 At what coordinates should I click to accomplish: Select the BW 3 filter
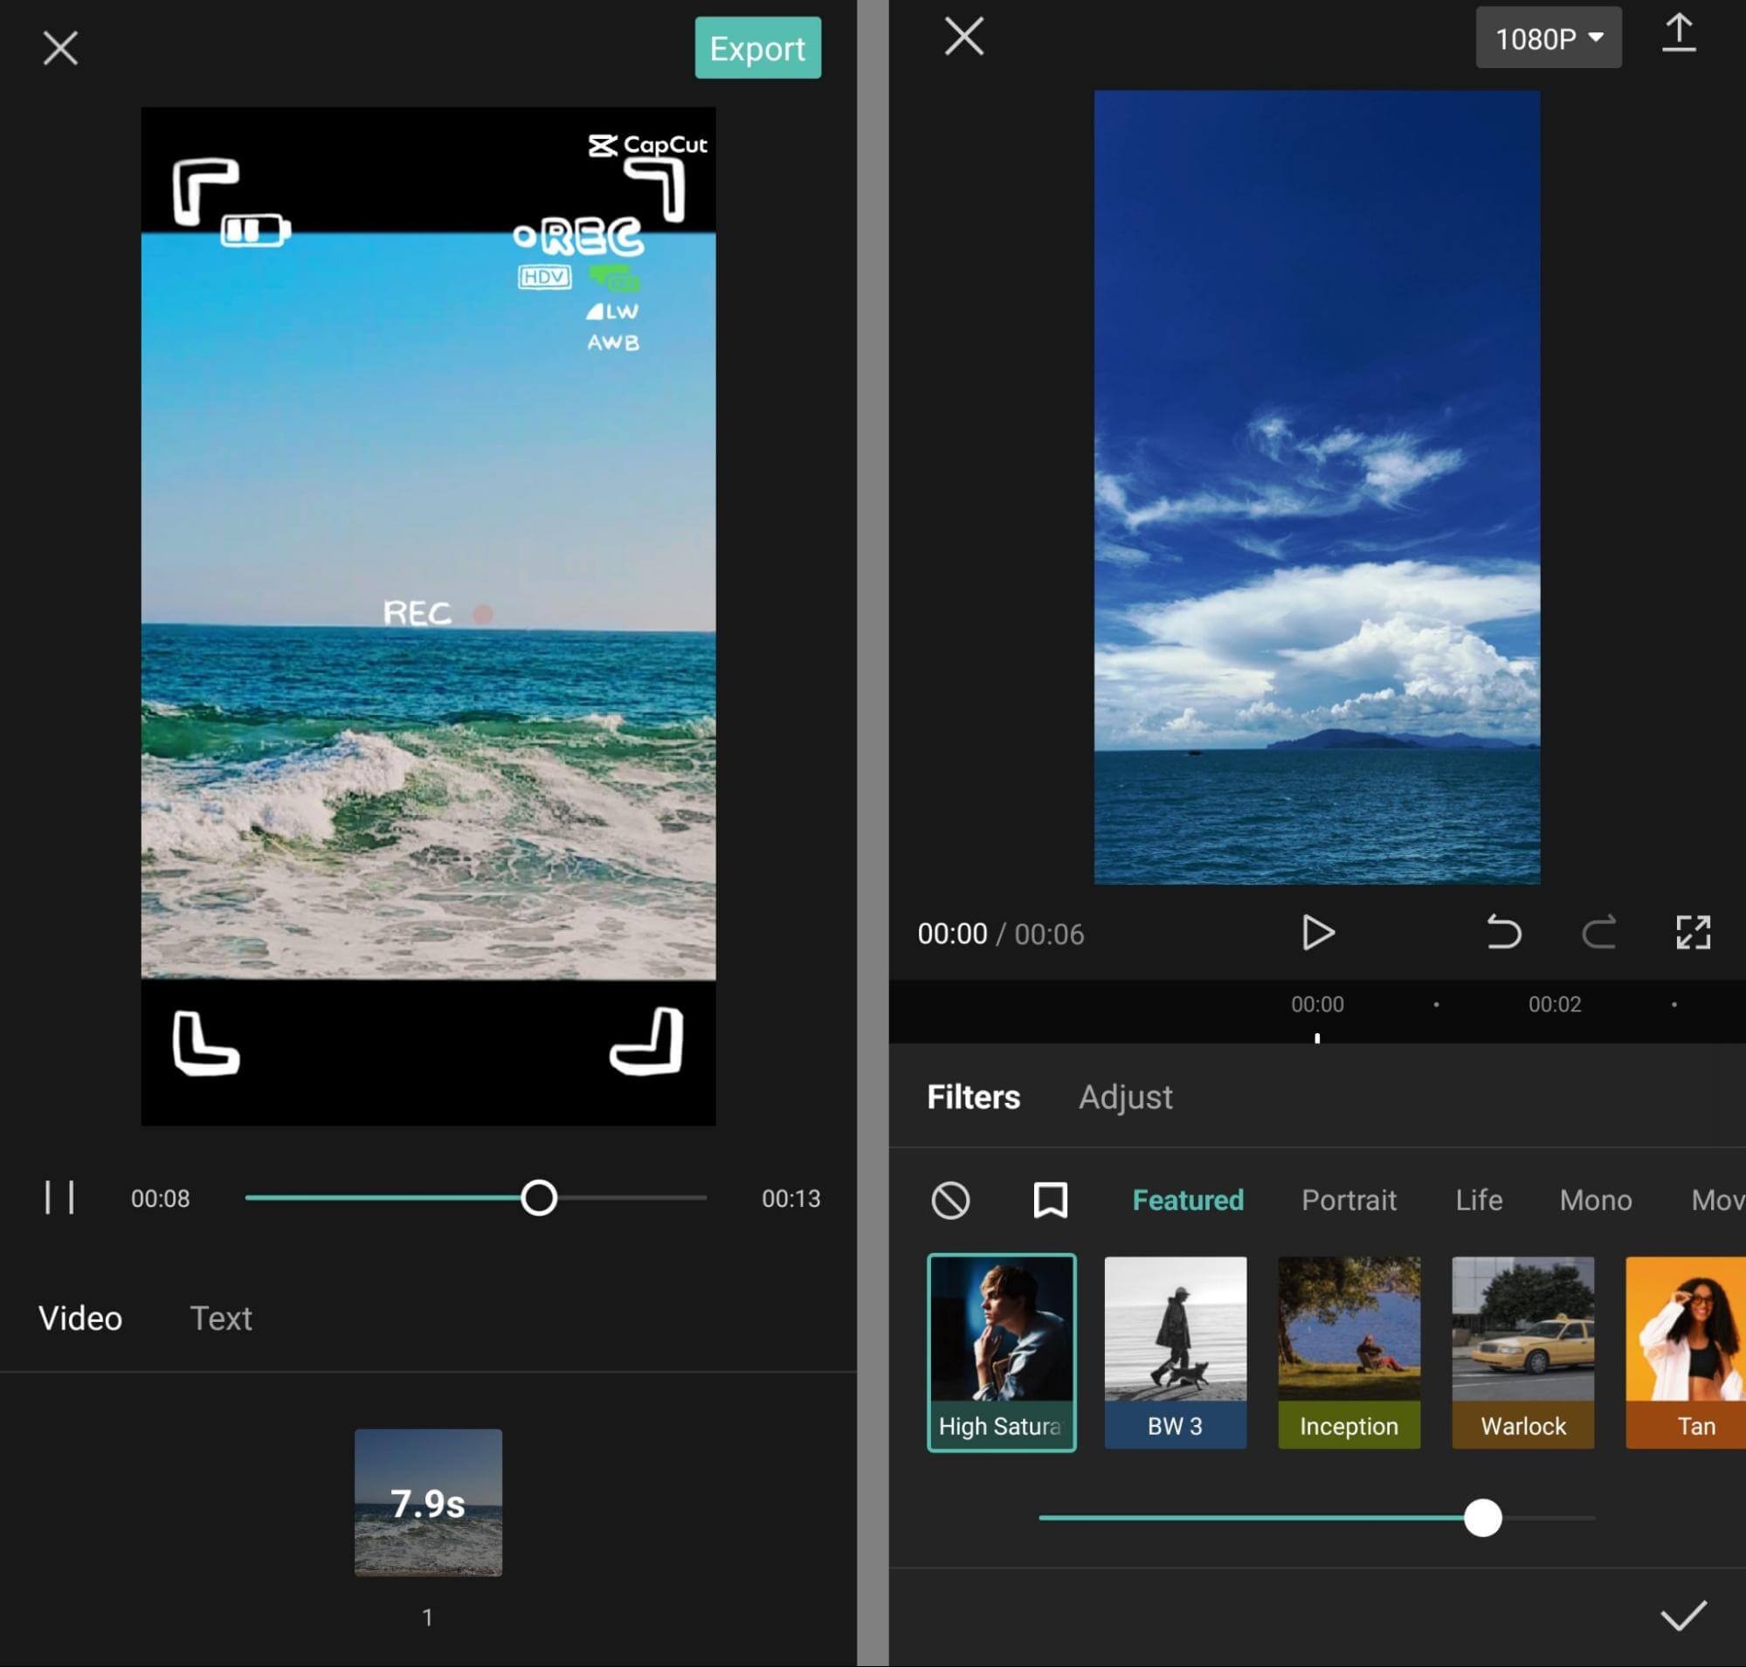(1176, 1349)
